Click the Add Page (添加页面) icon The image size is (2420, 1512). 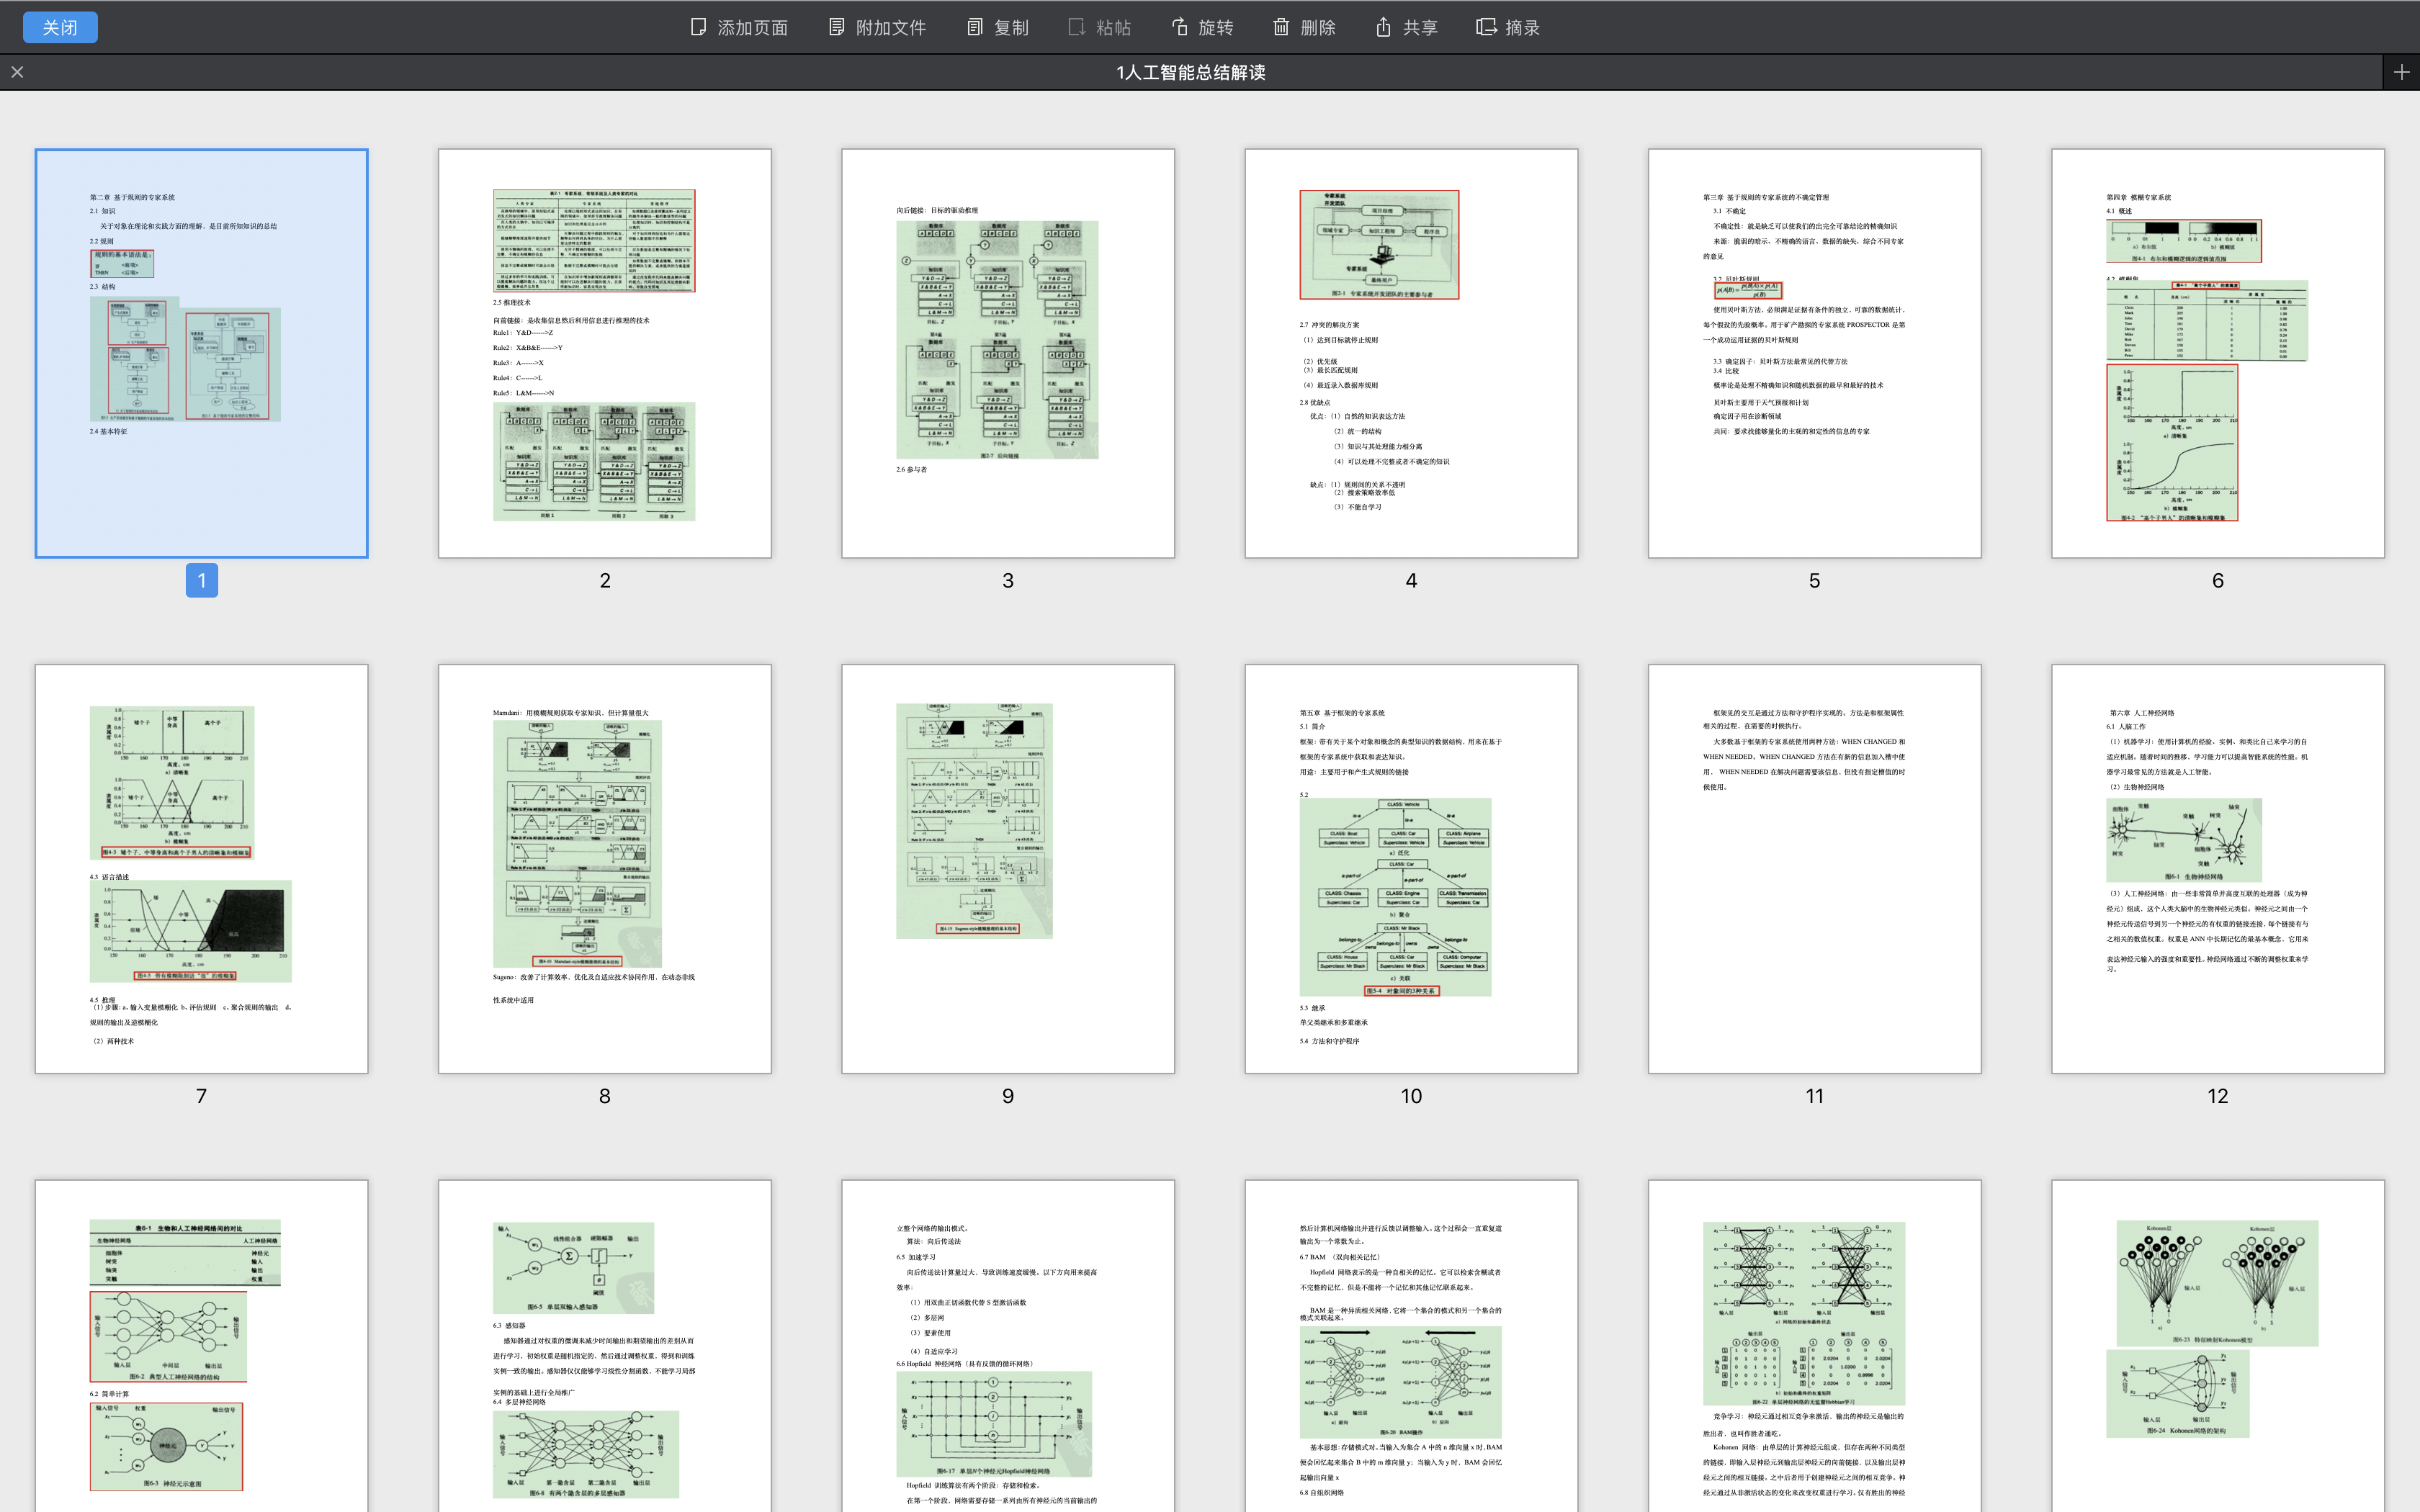(698, 27)
